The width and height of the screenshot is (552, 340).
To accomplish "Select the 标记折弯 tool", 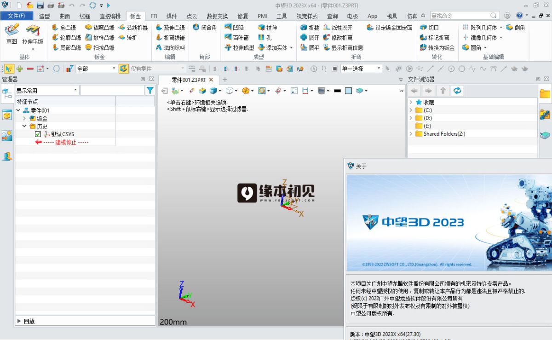I will [434, 38].
